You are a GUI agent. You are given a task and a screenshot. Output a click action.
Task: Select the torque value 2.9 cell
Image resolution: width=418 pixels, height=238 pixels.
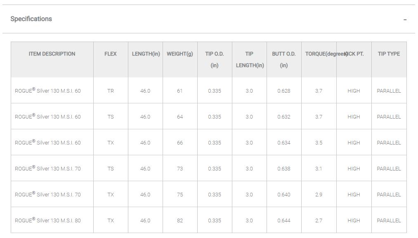click(319, 195)
